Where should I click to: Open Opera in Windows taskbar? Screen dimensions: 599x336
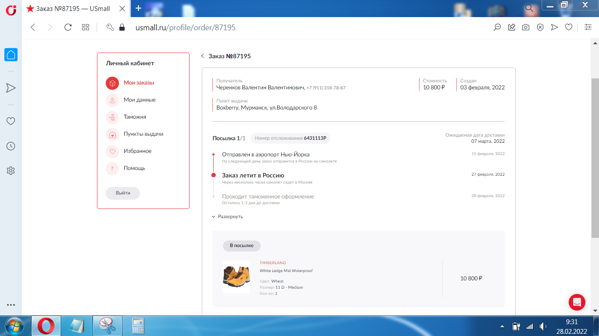coord(46,326)
